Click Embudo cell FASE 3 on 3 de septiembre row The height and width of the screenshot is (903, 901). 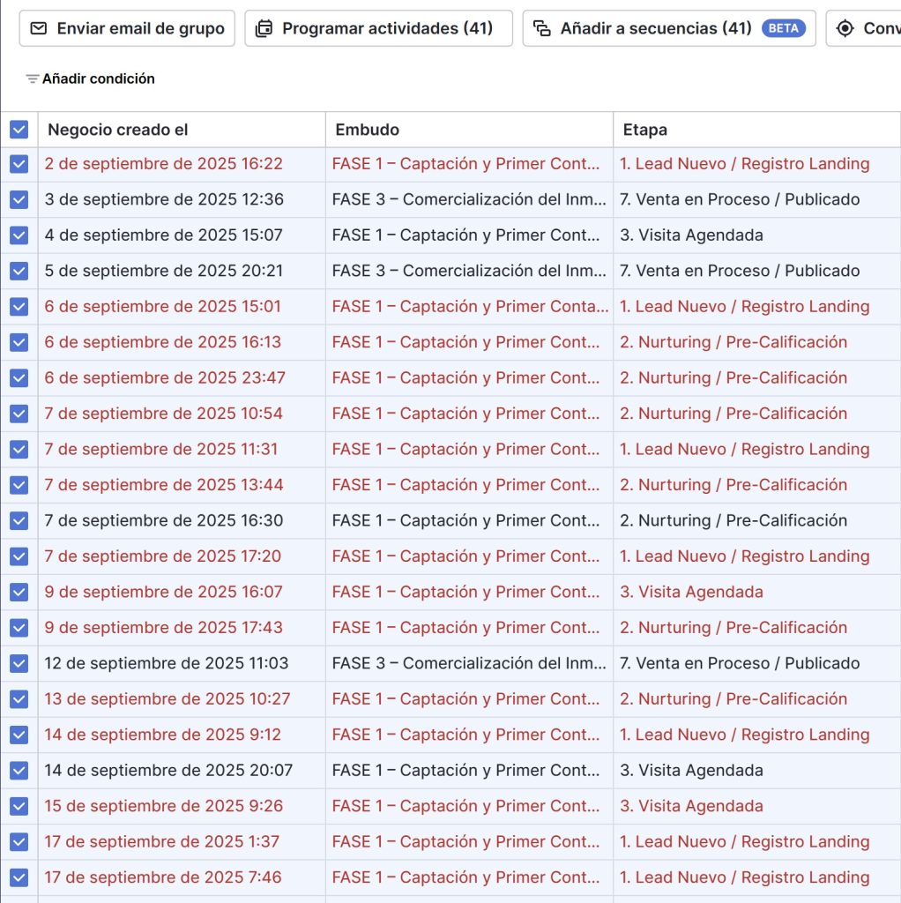pos(469,199)
